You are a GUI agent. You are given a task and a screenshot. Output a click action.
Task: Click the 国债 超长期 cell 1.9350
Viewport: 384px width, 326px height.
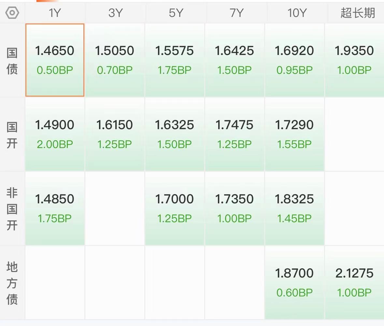(354, 60)
